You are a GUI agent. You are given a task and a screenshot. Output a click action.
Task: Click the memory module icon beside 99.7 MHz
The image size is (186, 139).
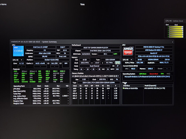[118, 63]
